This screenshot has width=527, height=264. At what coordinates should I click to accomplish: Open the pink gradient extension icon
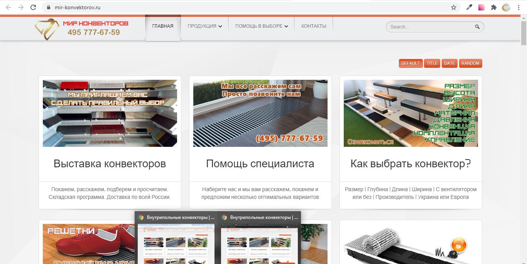click(x=481, y=7)
